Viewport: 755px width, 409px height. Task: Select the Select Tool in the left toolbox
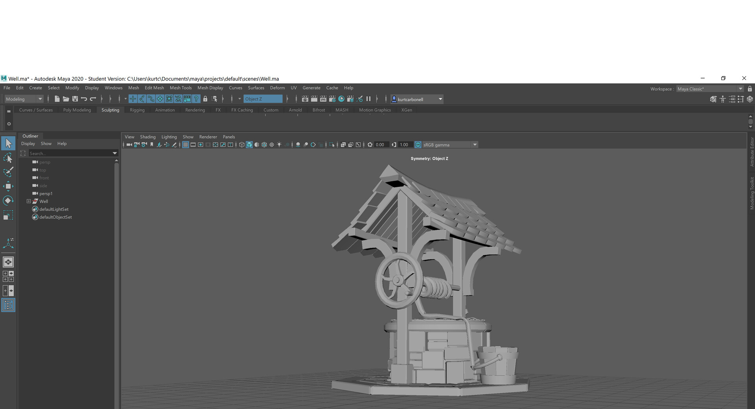pyautogui.click(x=8, y=143)
